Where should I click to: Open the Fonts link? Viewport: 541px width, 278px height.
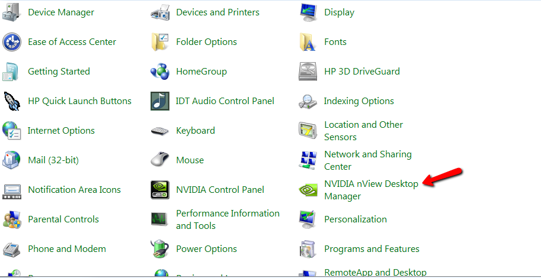click(335, 42)
